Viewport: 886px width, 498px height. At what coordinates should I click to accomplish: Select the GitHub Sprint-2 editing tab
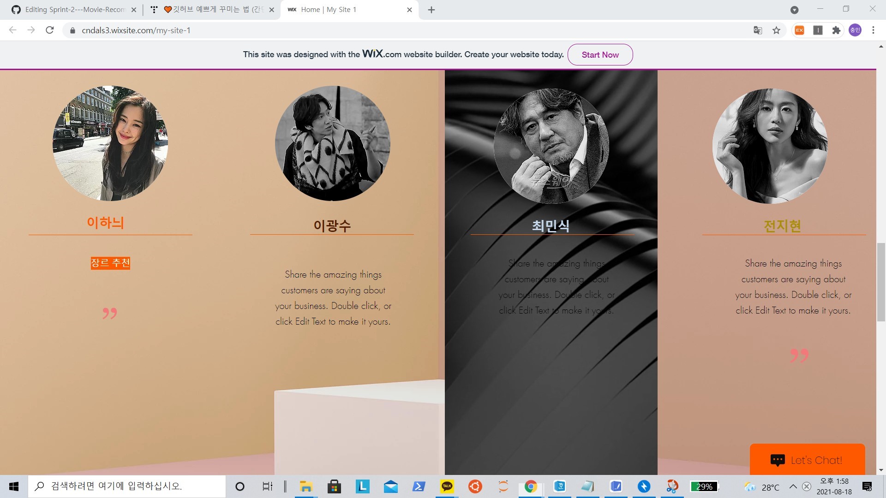tap(74, 9)
